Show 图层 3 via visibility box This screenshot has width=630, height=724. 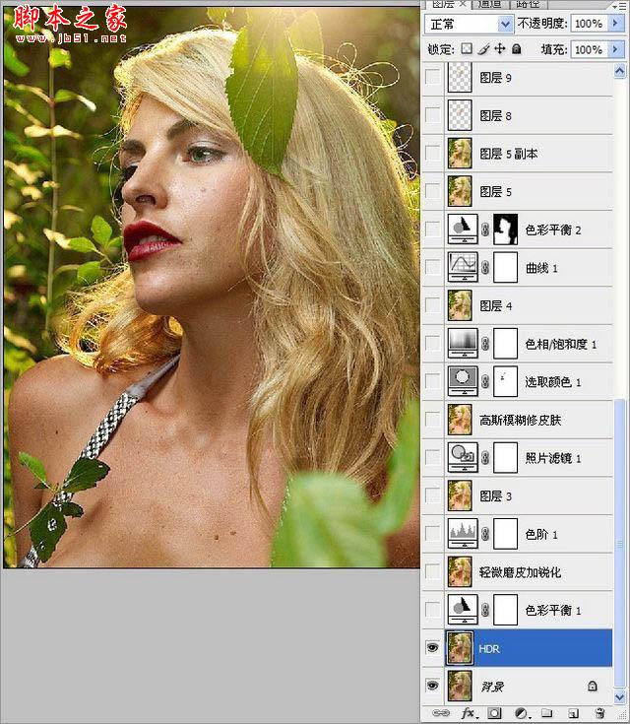click(x=432, y=495)
